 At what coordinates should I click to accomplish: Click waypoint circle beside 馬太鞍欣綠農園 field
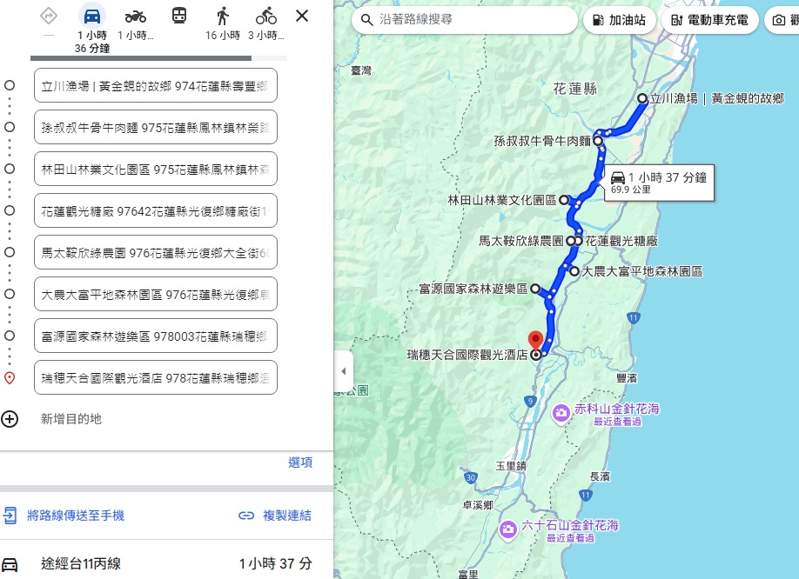[10, 252]
